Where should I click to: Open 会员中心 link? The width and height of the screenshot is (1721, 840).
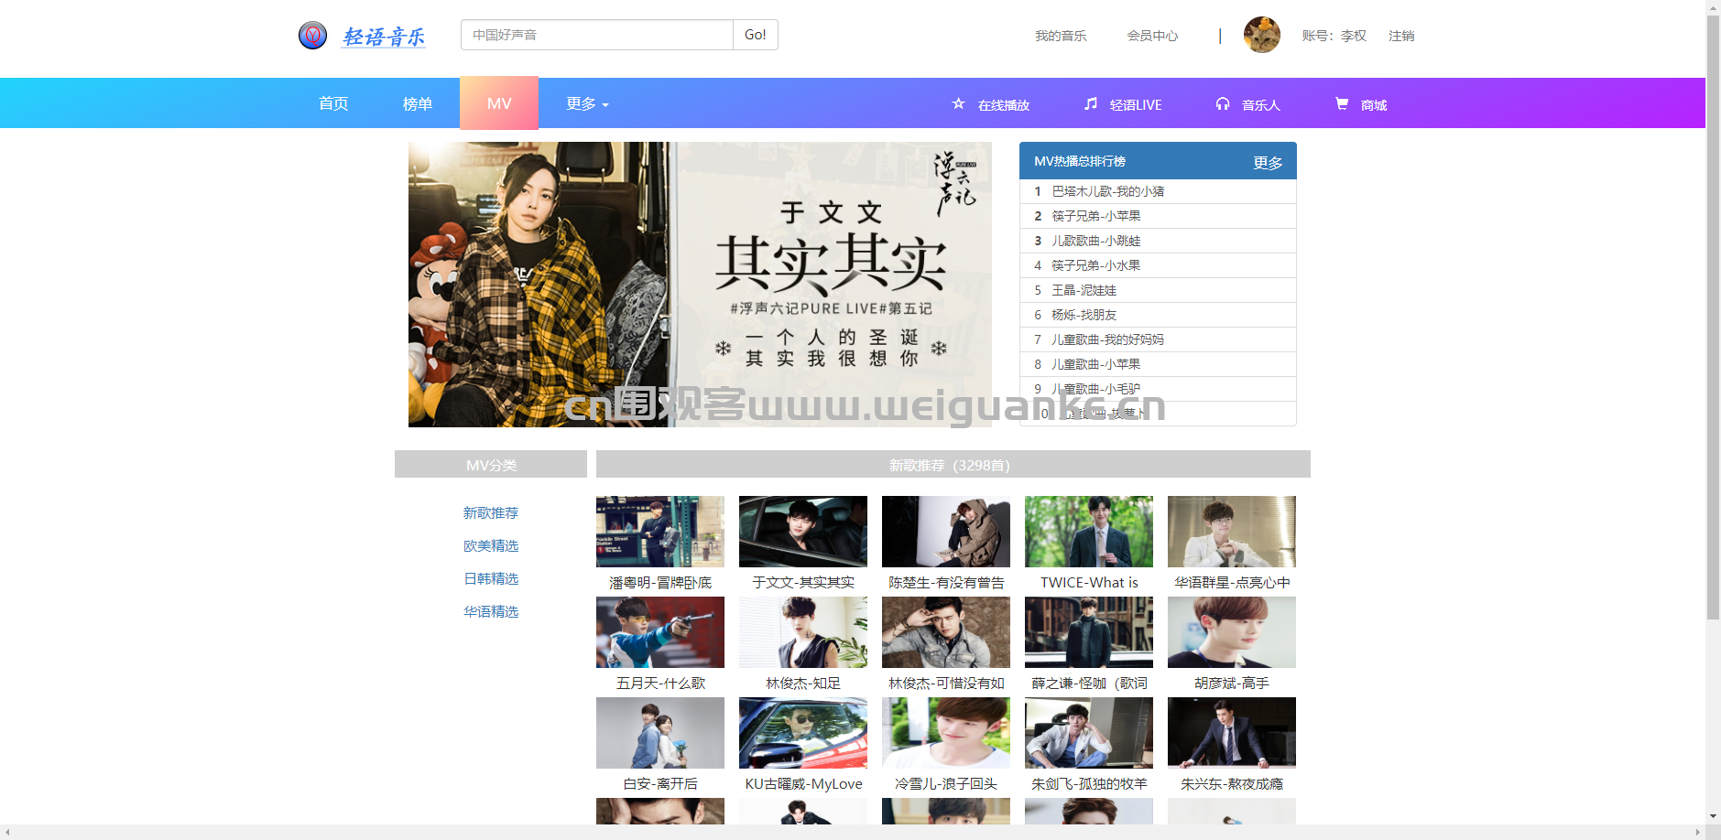pos(1152,36)
